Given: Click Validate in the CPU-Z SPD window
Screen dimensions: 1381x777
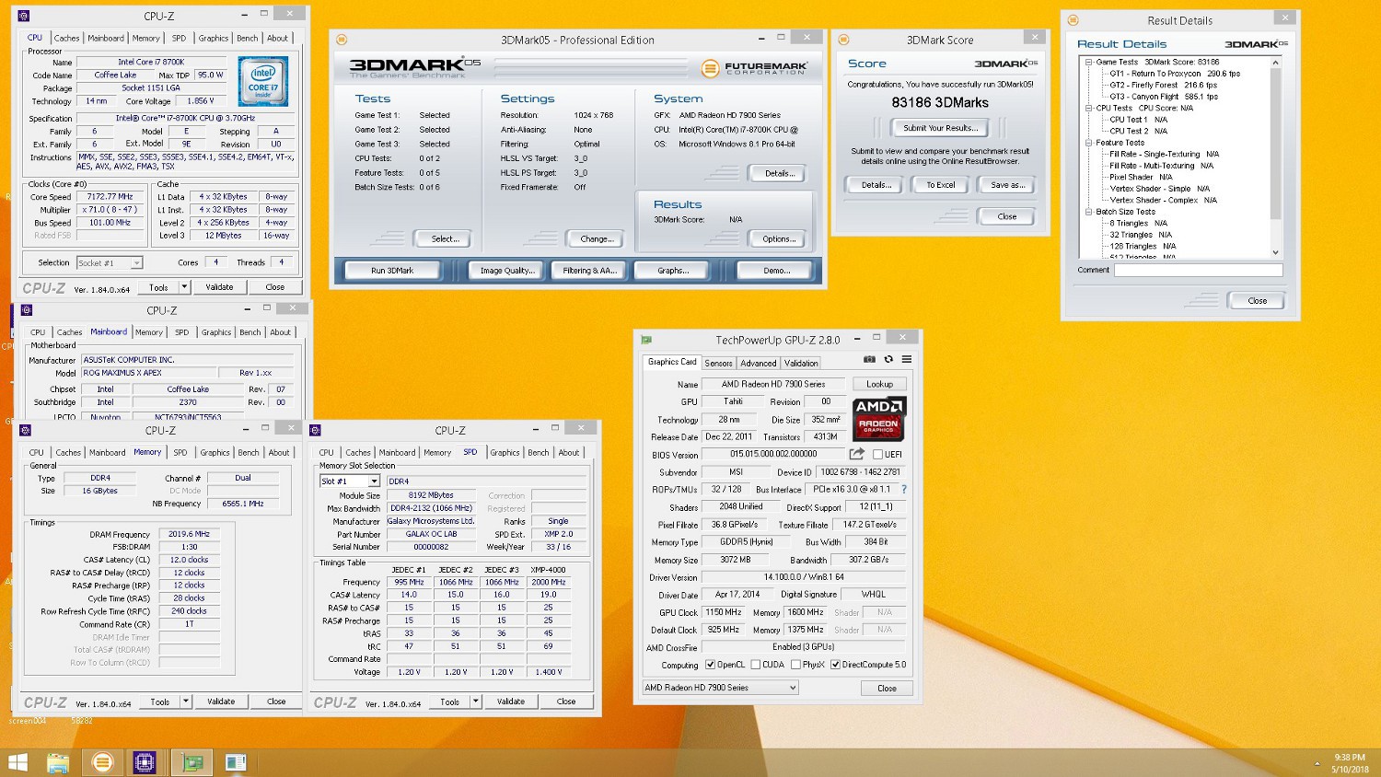Looking at the screenshot, I should [x=511, y=702].
